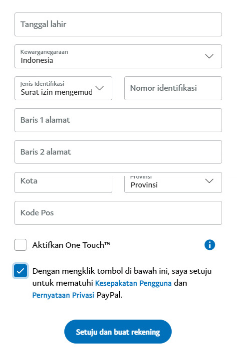Uncheck the user agreement consent checkbox
237x359 pixels.
20,271
